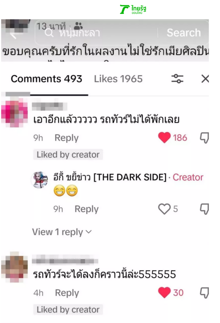Viewport: 220px width, 323px height.
Task: Expand View 1 reply
Action: 62,232
